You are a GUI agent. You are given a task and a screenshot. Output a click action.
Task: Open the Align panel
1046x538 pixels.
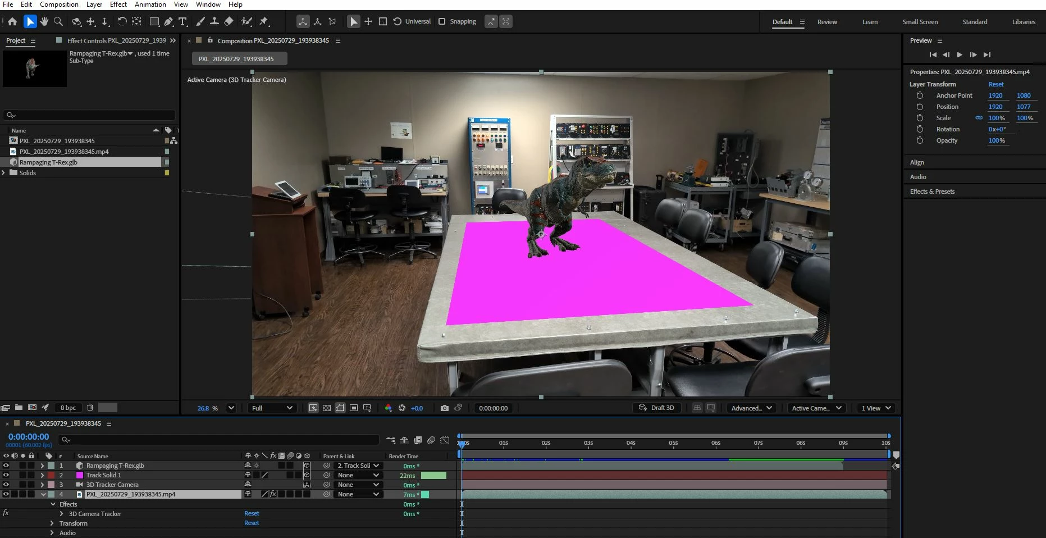point(917,162)
